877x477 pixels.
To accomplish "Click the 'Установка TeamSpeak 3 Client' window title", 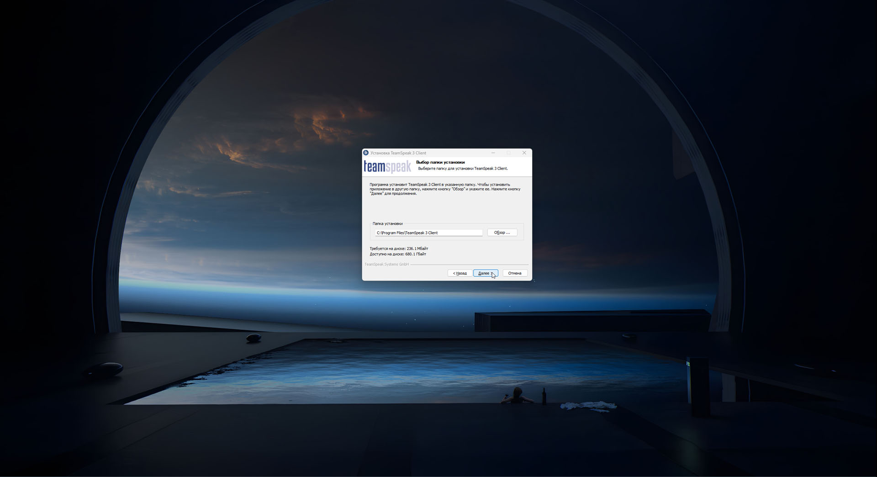I will [398, 153].
